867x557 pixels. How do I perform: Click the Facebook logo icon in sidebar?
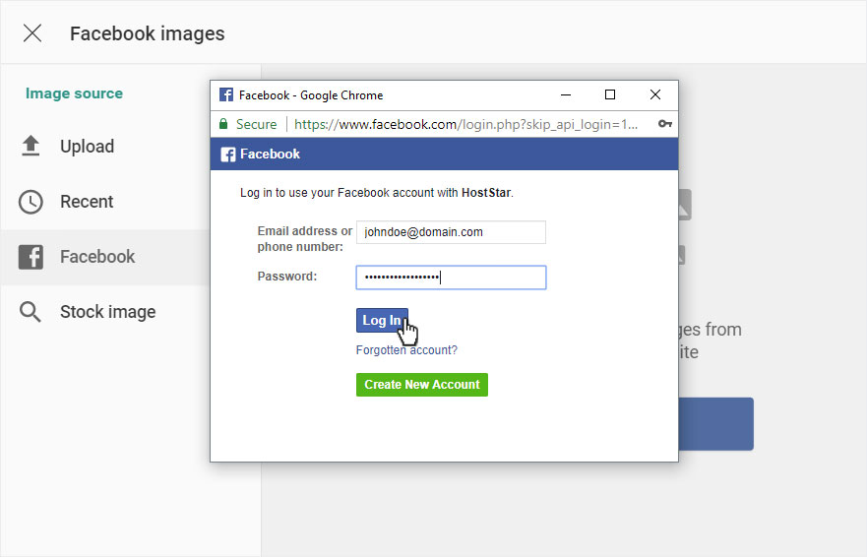[31, 257]
